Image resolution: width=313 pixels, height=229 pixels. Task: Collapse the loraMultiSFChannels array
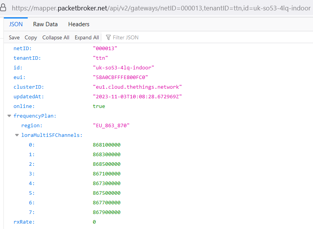pyautogui.click(x=17, y=135)
